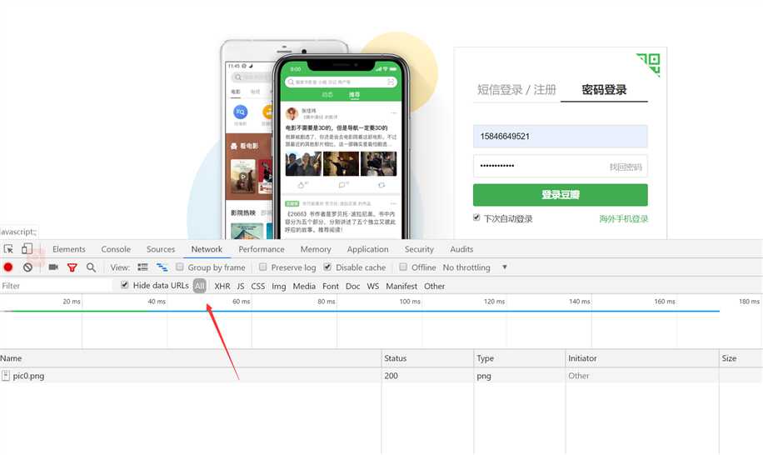Open the Performance tab
Image resolution: width=763 pixels, height=455 pixels.
click(x=262, y=249)
